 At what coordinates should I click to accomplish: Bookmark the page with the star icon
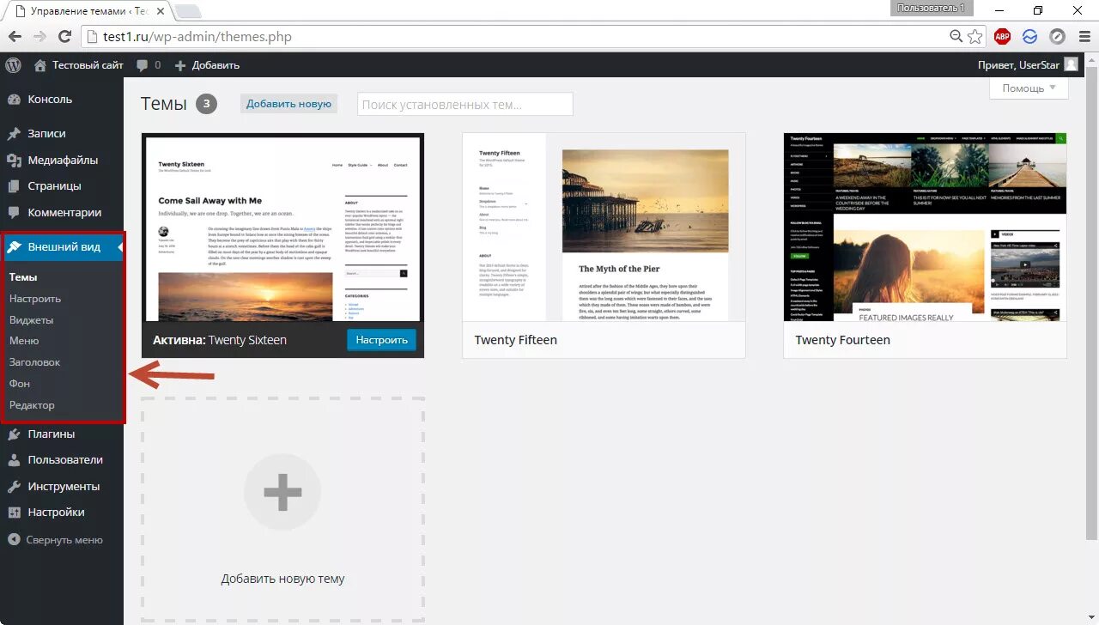point(975,37)
